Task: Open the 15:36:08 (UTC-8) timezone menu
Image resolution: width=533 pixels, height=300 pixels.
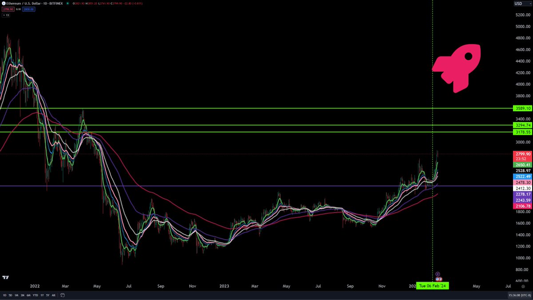Action: pyautogui.click(x=520, y=295)
